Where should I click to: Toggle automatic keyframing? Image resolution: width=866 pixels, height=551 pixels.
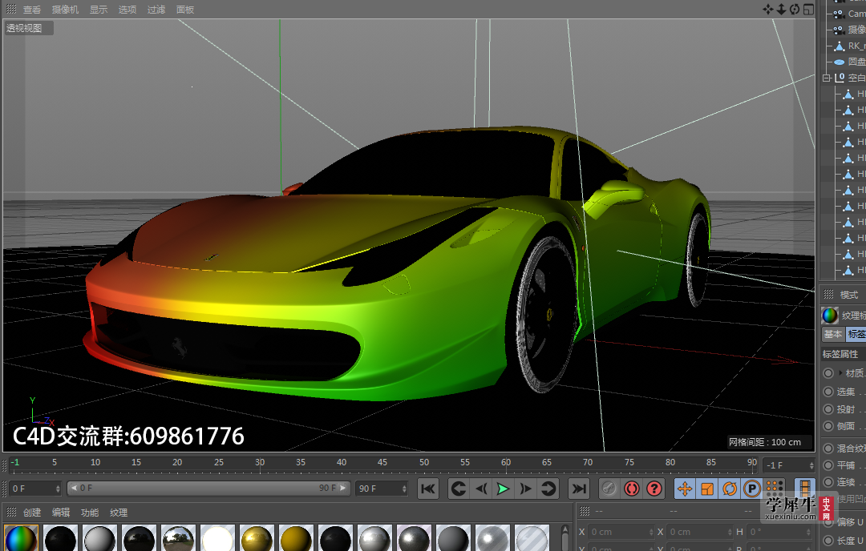point(631,489)
